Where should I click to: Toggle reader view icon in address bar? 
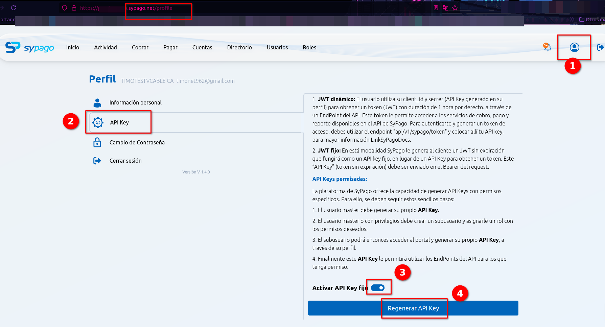coord(436,8)
